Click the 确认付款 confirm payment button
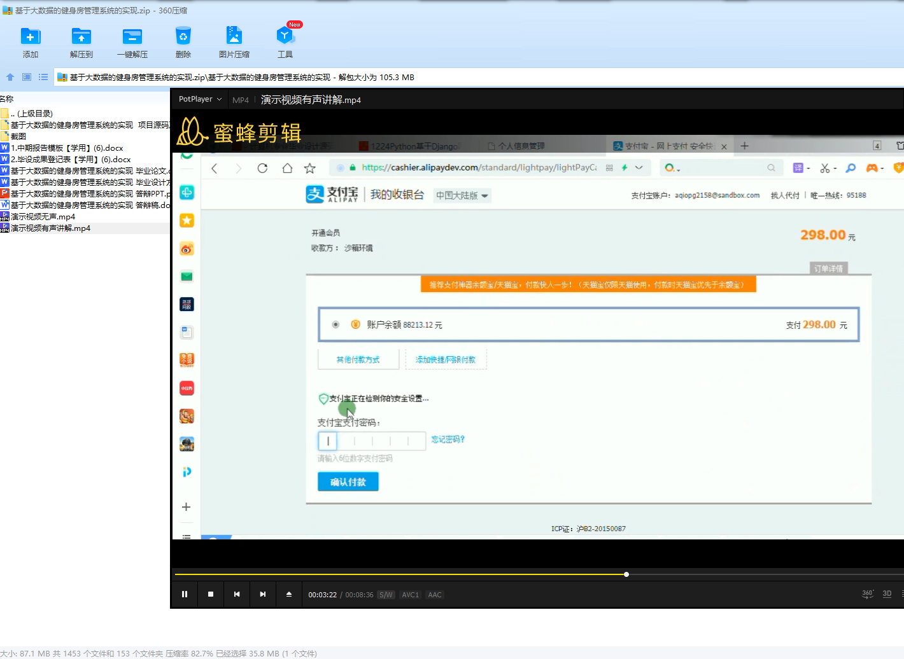Viewport: 904px width, 659px height. (x=348, y=482)
